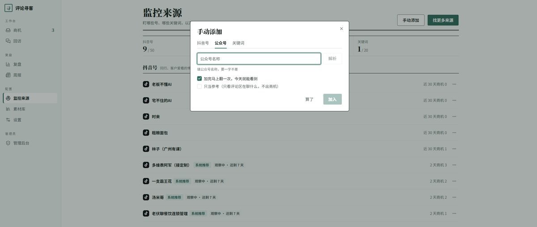Open 商机 in the sidebar
The image size is (537, 227).
point(30,30)
